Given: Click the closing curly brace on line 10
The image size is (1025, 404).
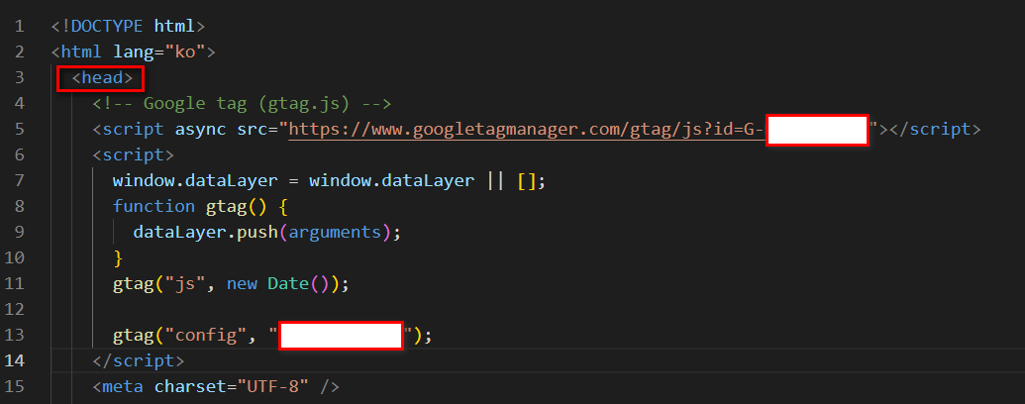Looking at the screenshot, I should (x=118, y=258).
